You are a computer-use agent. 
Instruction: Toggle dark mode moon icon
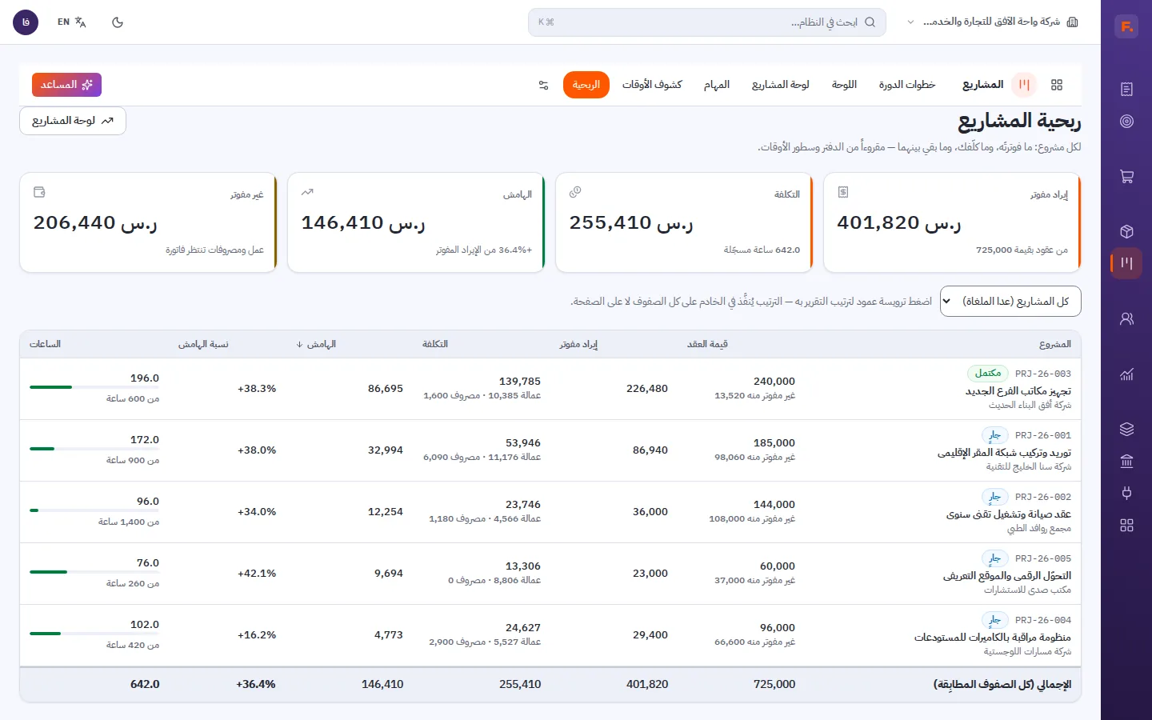click(x=118, y=22)
